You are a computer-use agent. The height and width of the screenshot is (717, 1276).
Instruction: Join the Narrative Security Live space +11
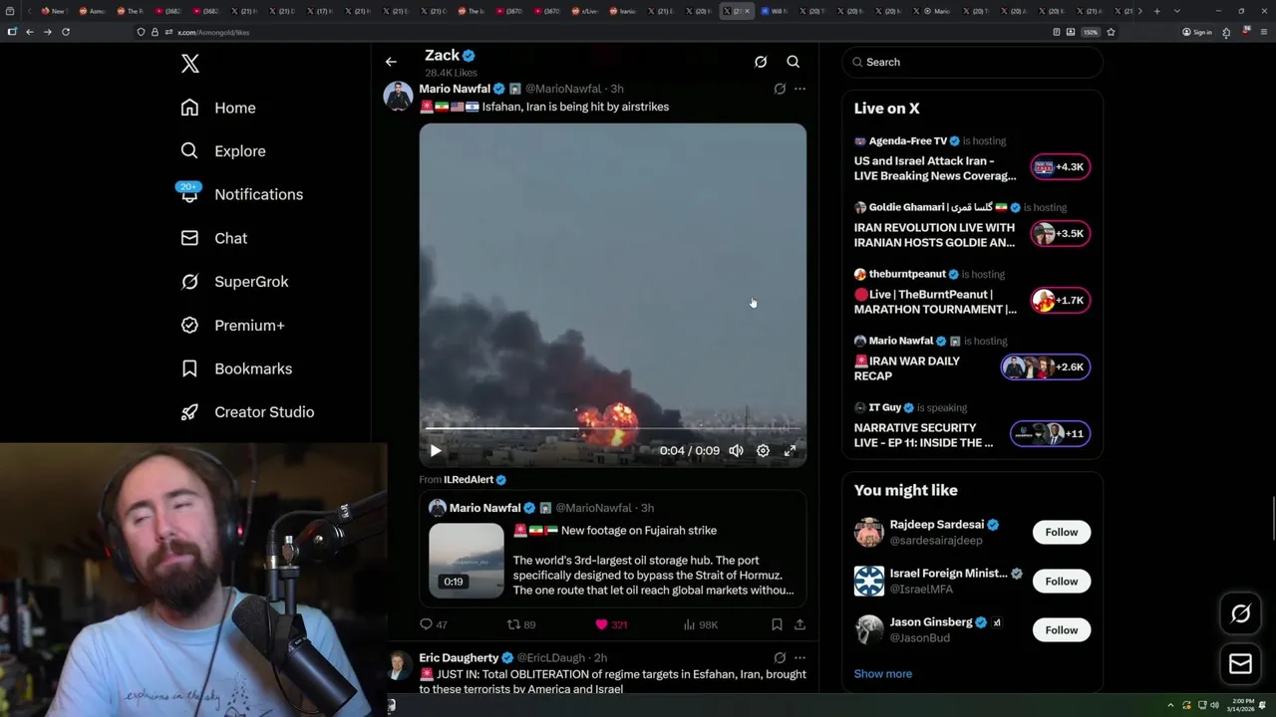[1050, 434]
